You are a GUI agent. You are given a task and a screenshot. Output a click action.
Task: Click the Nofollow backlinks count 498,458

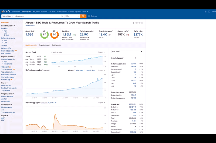tap(133, 110)
